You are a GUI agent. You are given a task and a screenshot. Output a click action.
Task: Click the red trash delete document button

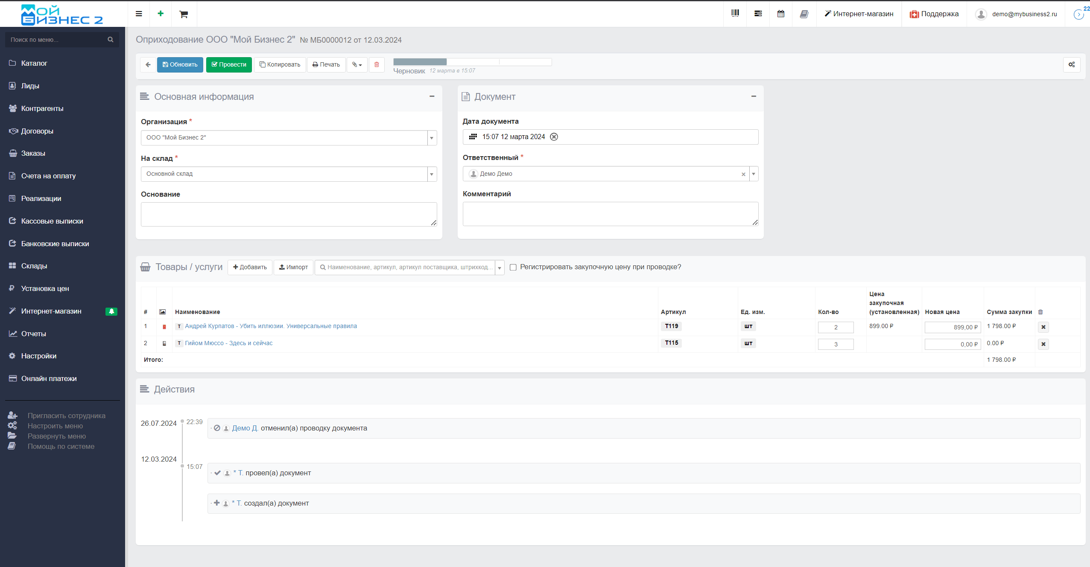[377, 64]
